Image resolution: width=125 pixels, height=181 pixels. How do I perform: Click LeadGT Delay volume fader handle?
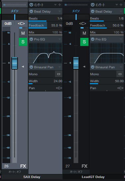pos(76,63)
